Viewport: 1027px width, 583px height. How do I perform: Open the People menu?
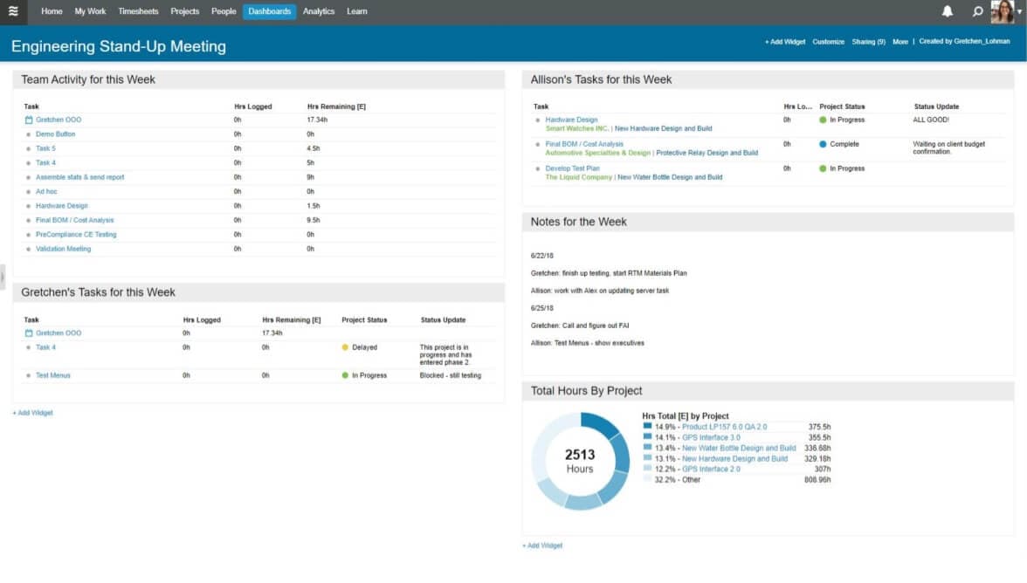[x=224, y=11]
